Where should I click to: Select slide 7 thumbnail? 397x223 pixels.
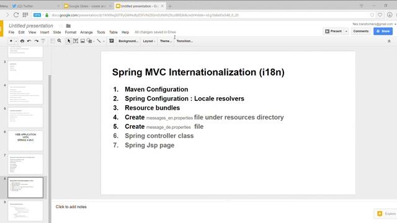click(25, 164)
